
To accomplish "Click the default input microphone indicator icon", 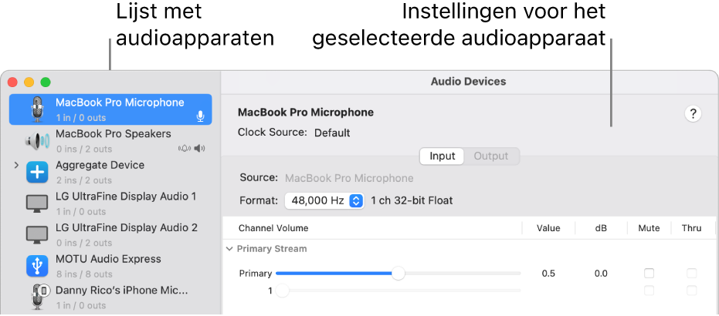I will (200, 116).
